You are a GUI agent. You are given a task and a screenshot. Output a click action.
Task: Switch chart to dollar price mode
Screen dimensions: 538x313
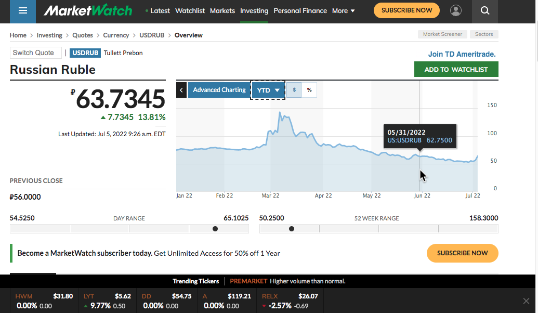[294, 90]
